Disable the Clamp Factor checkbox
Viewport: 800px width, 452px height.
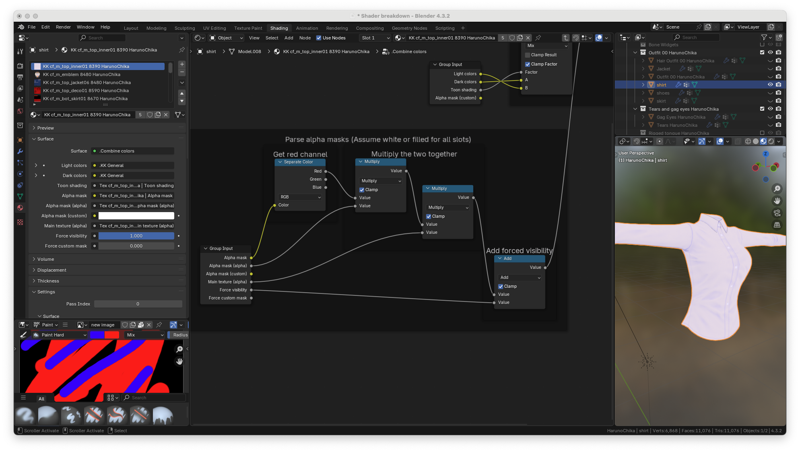[528, 64]
